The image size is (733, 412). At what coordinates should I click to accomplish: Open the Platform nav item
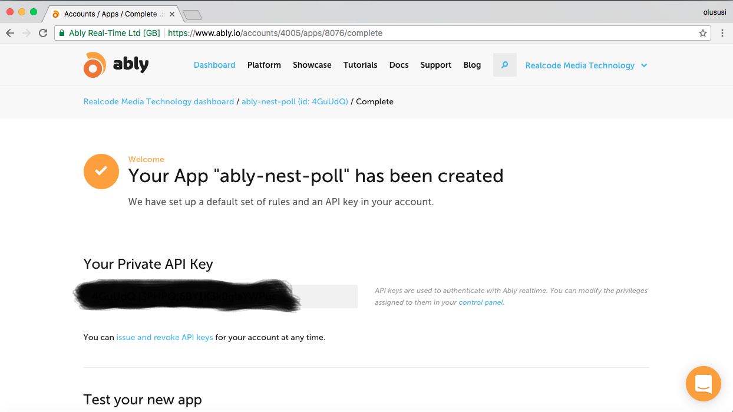[264, 65]
